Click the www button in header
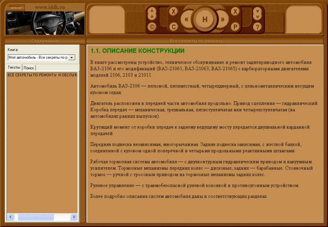This screenshot has height=227, width=328. [x=15, y=7]
